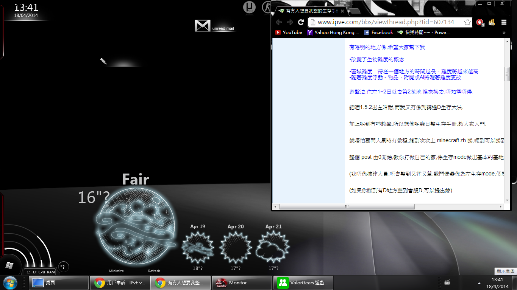517x290 pixels.
Task: Click the line beginning •隨著難度浮動
Action: (405, 78)
